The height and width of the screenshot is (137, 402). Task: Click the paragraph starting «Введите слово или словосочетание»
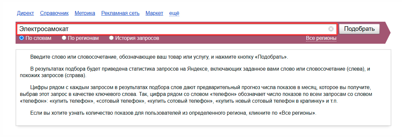[159, 57]
